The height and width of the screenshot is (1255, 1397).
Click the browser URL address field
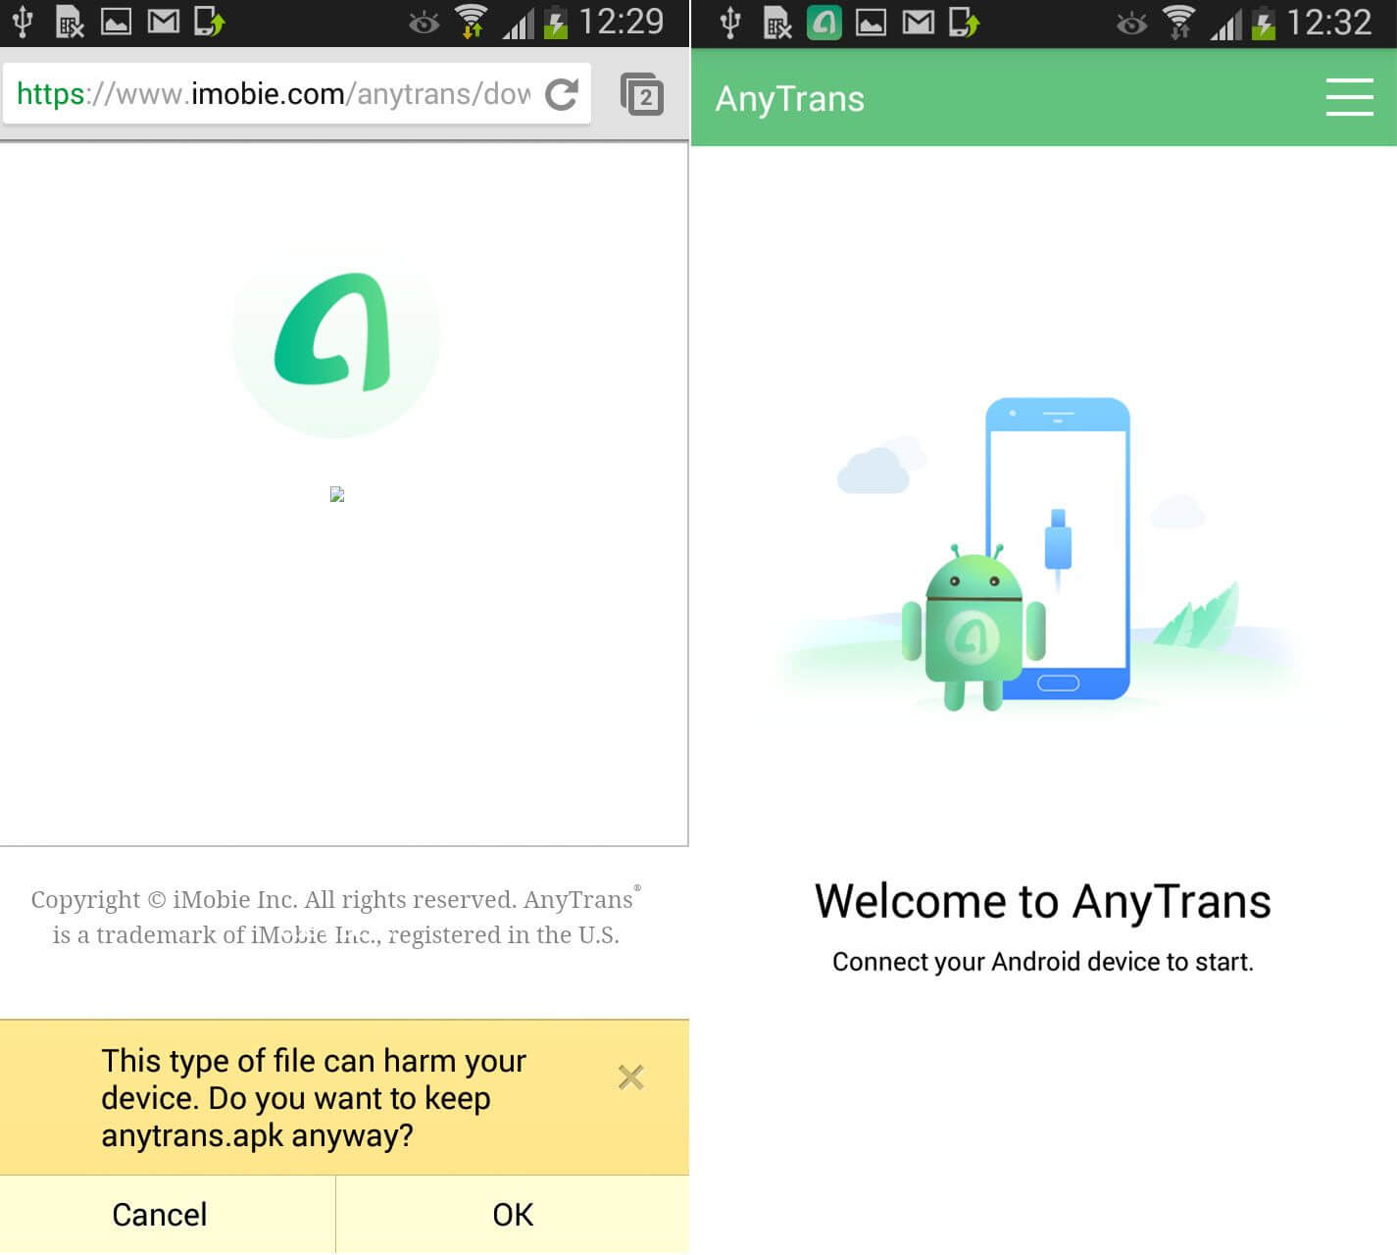[x=297, y=94]
